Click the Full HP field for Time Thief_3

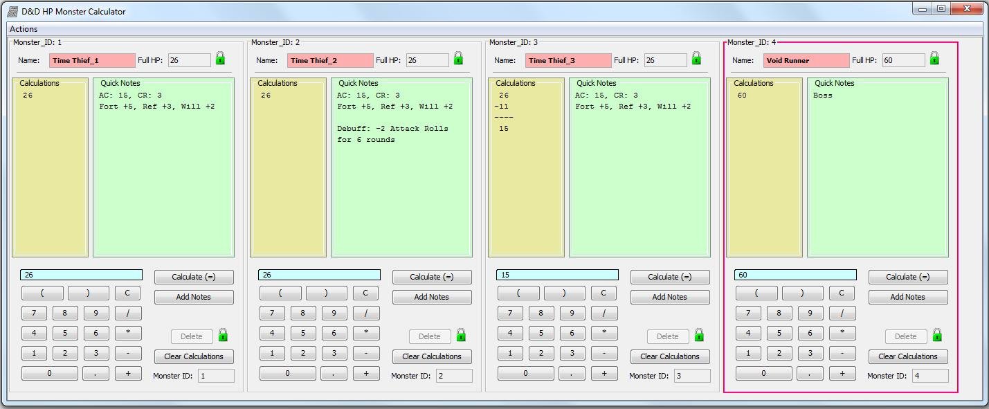(x=665, y=60)
